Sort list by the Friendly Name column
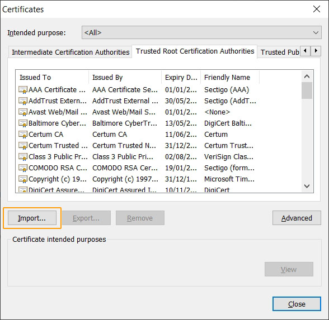This screenshot has height=320, width=329. (230, 77)
